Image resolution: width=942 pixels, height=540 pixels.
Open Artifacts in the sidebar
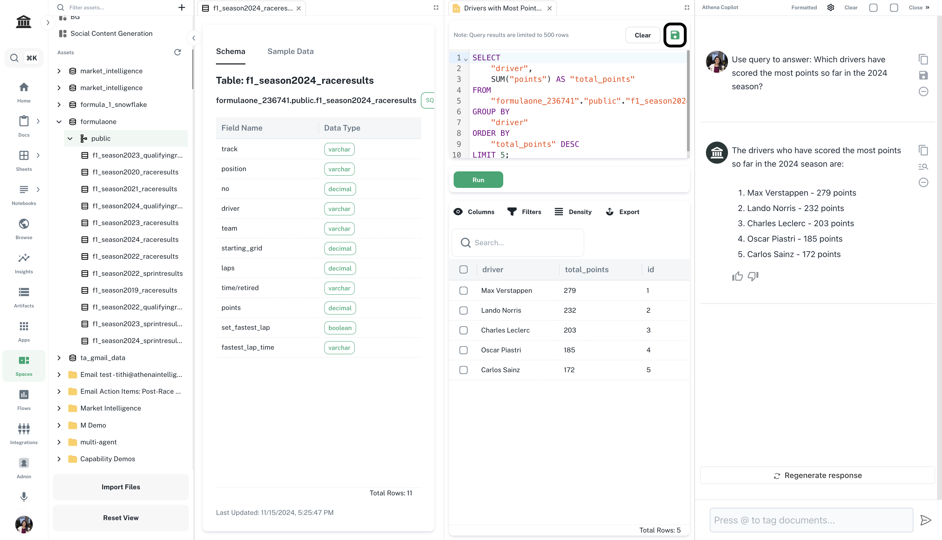pyautogui.click(x=24, y=297)
